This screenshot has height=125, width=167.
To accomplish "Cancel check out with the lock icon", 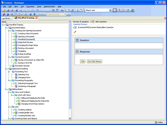I will point(81,10).
